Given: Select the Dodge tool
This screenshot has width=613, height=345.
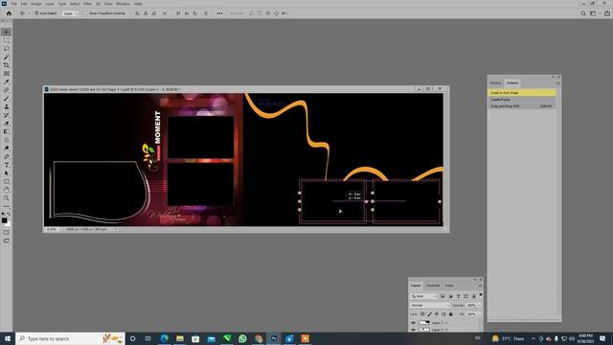Looking at the screenshot, I should (x=7, y=149).
